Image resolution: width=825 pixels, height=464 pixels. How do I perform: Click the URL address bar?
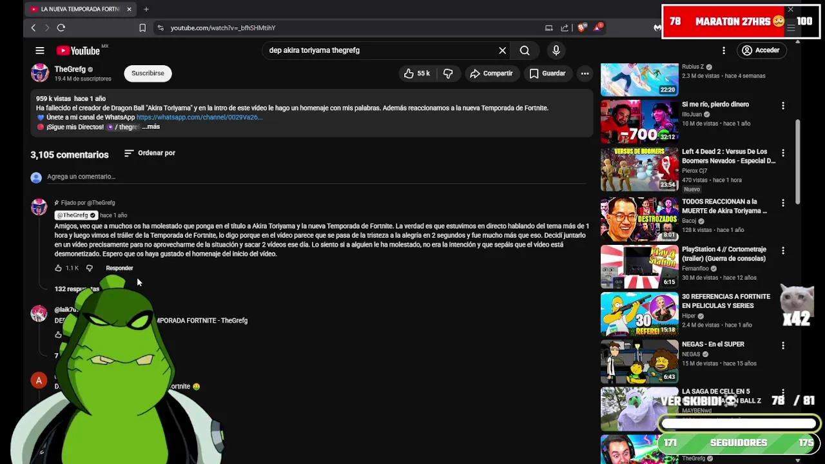(x=348, y=28)
